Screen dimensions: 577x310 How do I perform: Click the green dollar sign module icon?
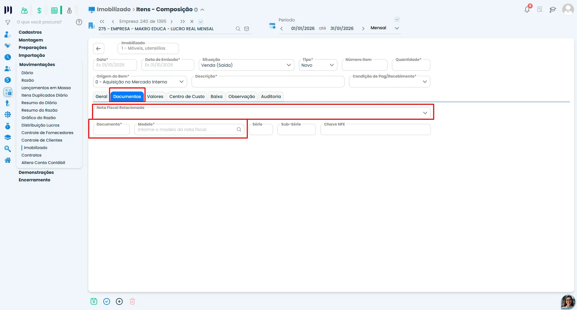pyautogui.click(x=39, y=11)
